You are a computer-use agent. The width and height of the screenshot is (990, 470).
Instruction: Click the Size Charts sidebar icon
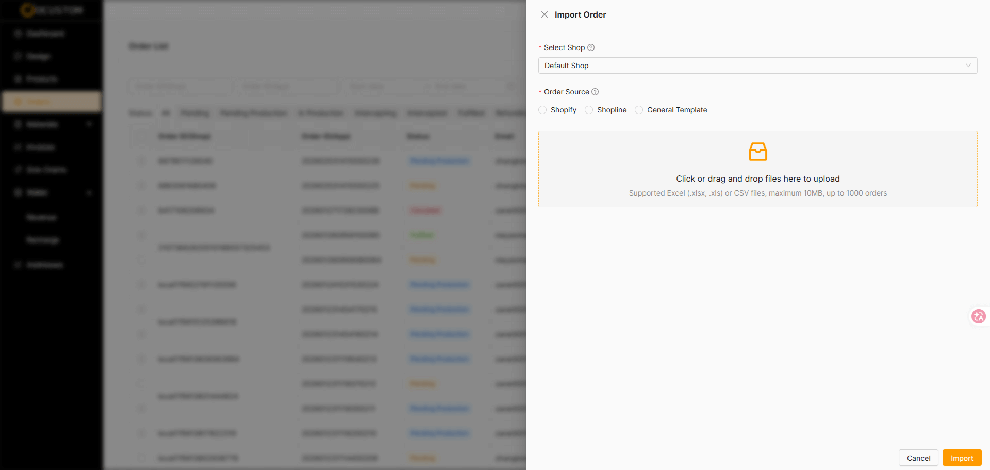click(18, 170)
